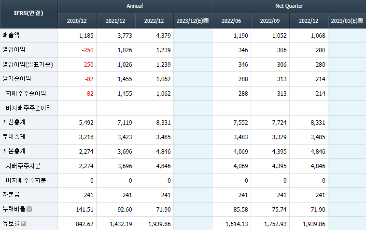The height and width of the screenshot is (230, 366).
Task: Open help icon next to 부채비율
Action: (29, 209)
